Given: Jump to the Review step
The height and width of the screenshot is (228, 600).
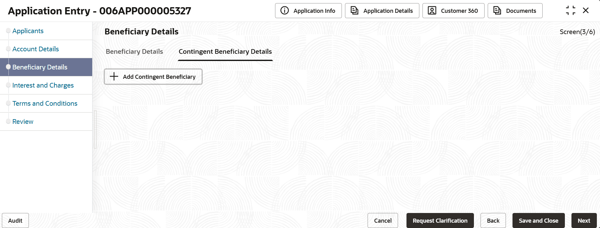Looking at the screenshot, I should (x=23, y=122).
